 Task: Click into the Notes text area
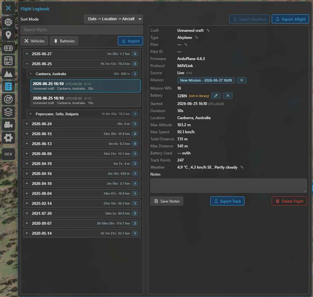(228, 186)
